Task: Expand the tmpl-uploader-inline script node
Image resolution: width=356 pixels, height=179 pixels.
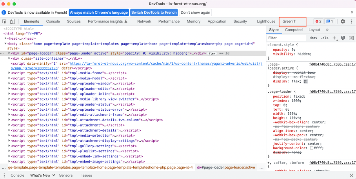Action: 9,94
